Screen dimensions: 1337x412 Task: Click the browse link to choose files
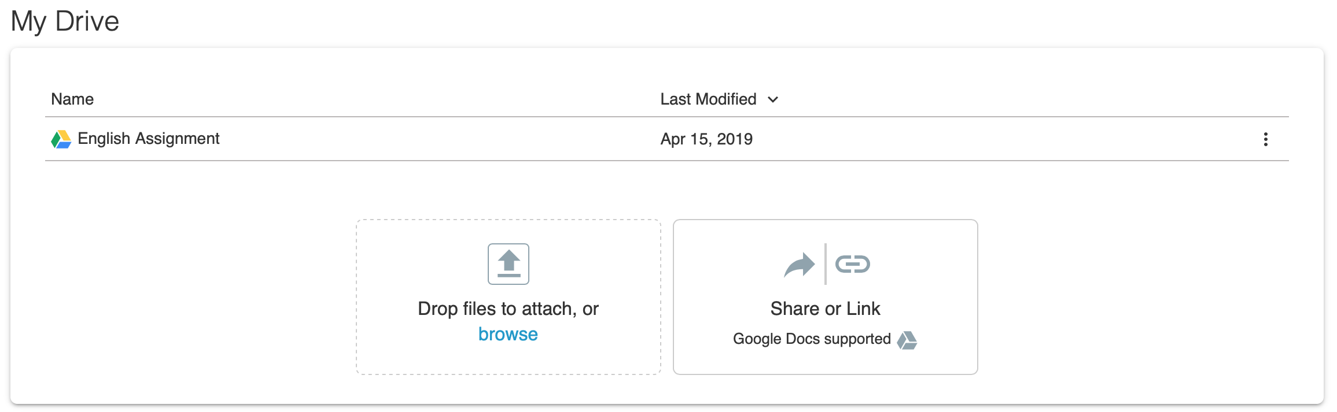point(508,334)
